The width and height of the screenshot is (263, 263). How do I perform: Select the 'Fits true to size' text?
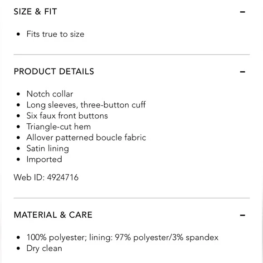(55, 34)
